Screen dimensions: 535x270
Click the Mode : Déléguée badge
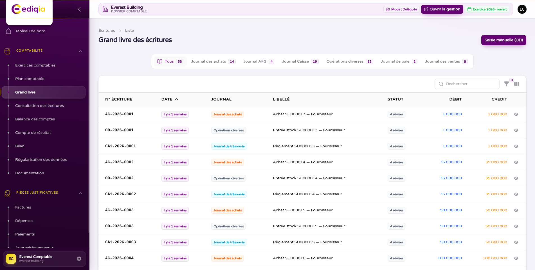pos(401,9)
